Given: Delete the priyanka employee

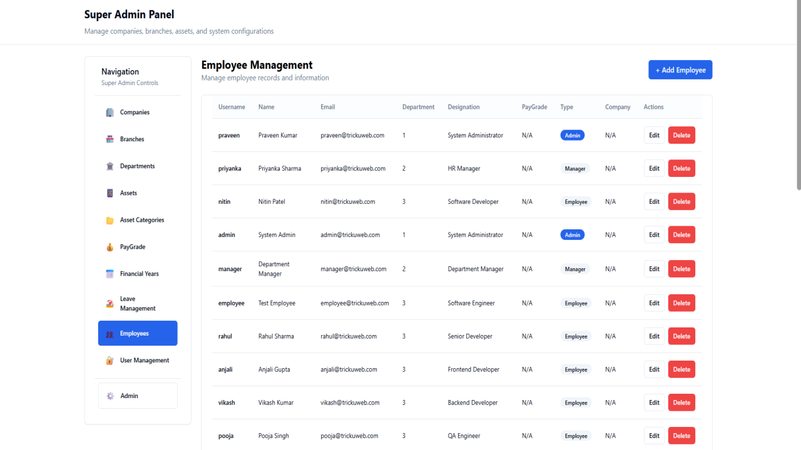Looking at the screenshot, I should [x=681, y=168].
